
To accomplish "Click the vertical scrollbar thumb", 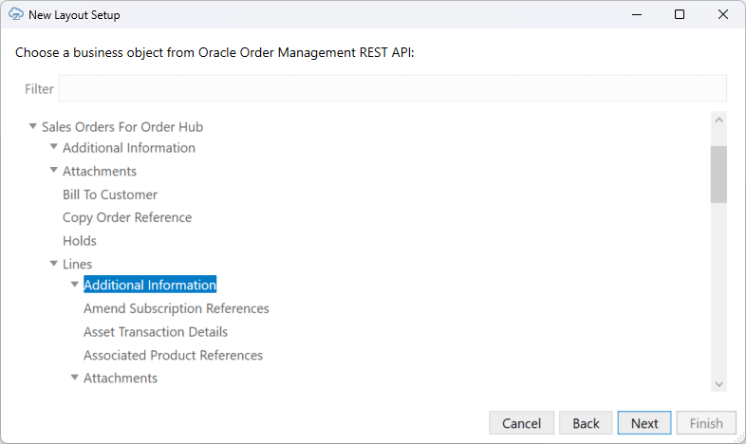I will tap(718, 175).
